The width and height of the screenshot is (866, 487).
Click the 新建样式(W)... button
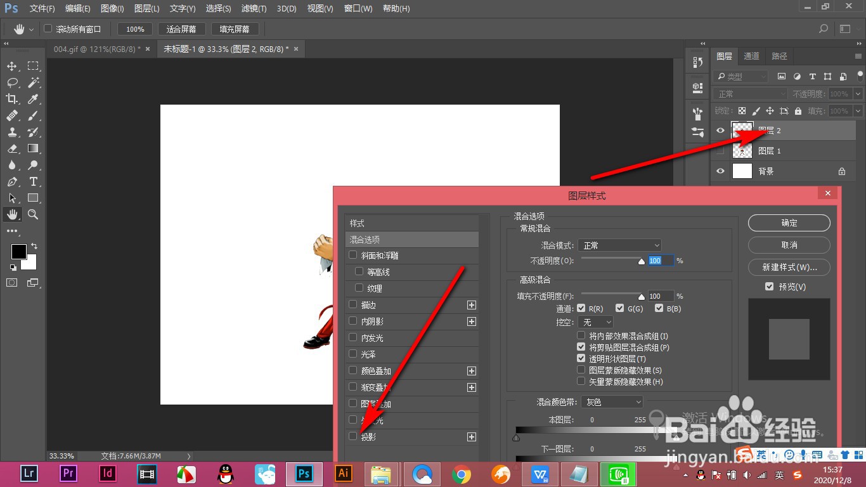coord(789,267)
